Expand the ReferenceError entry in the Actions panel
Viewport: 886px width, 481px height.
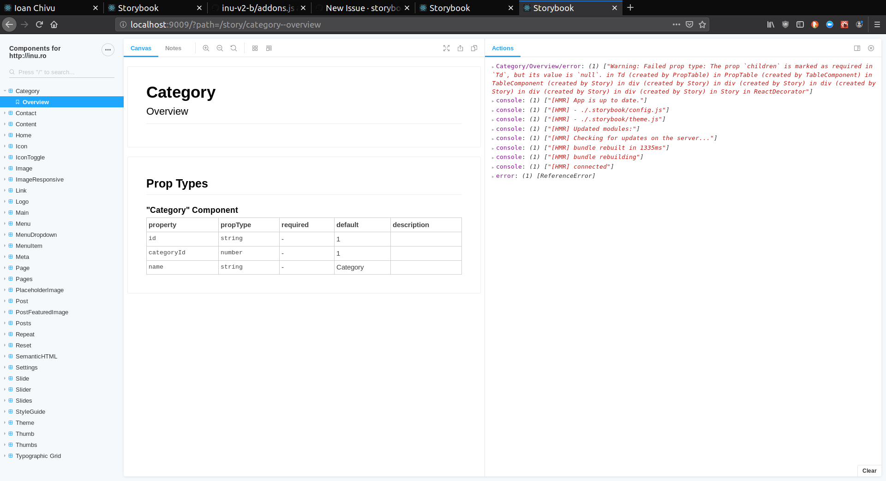click(x=493, y=176)
